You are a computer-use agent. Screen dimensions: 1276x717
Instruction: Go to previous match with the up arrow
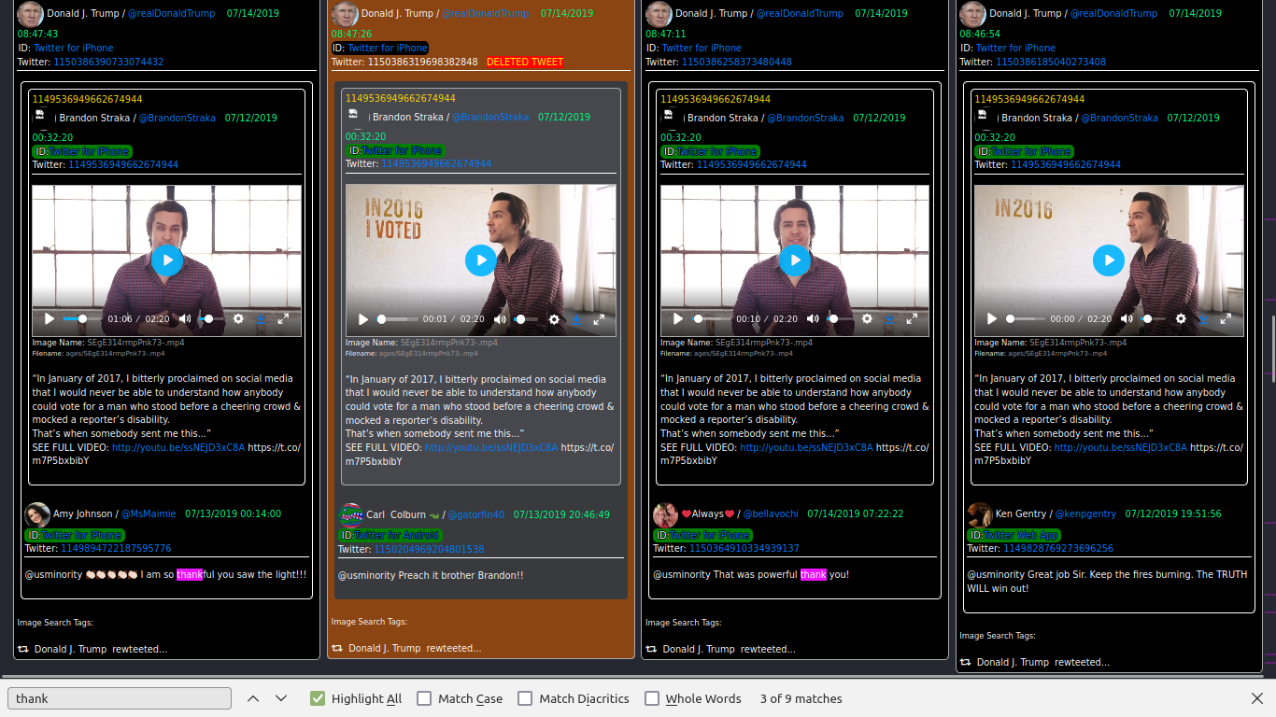tap(253, 698)
